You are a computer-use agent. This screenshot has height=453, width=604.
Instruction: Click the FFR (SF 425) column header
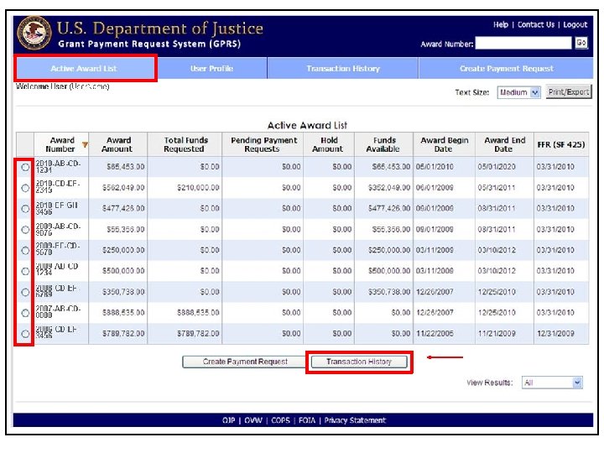[561, 144]
